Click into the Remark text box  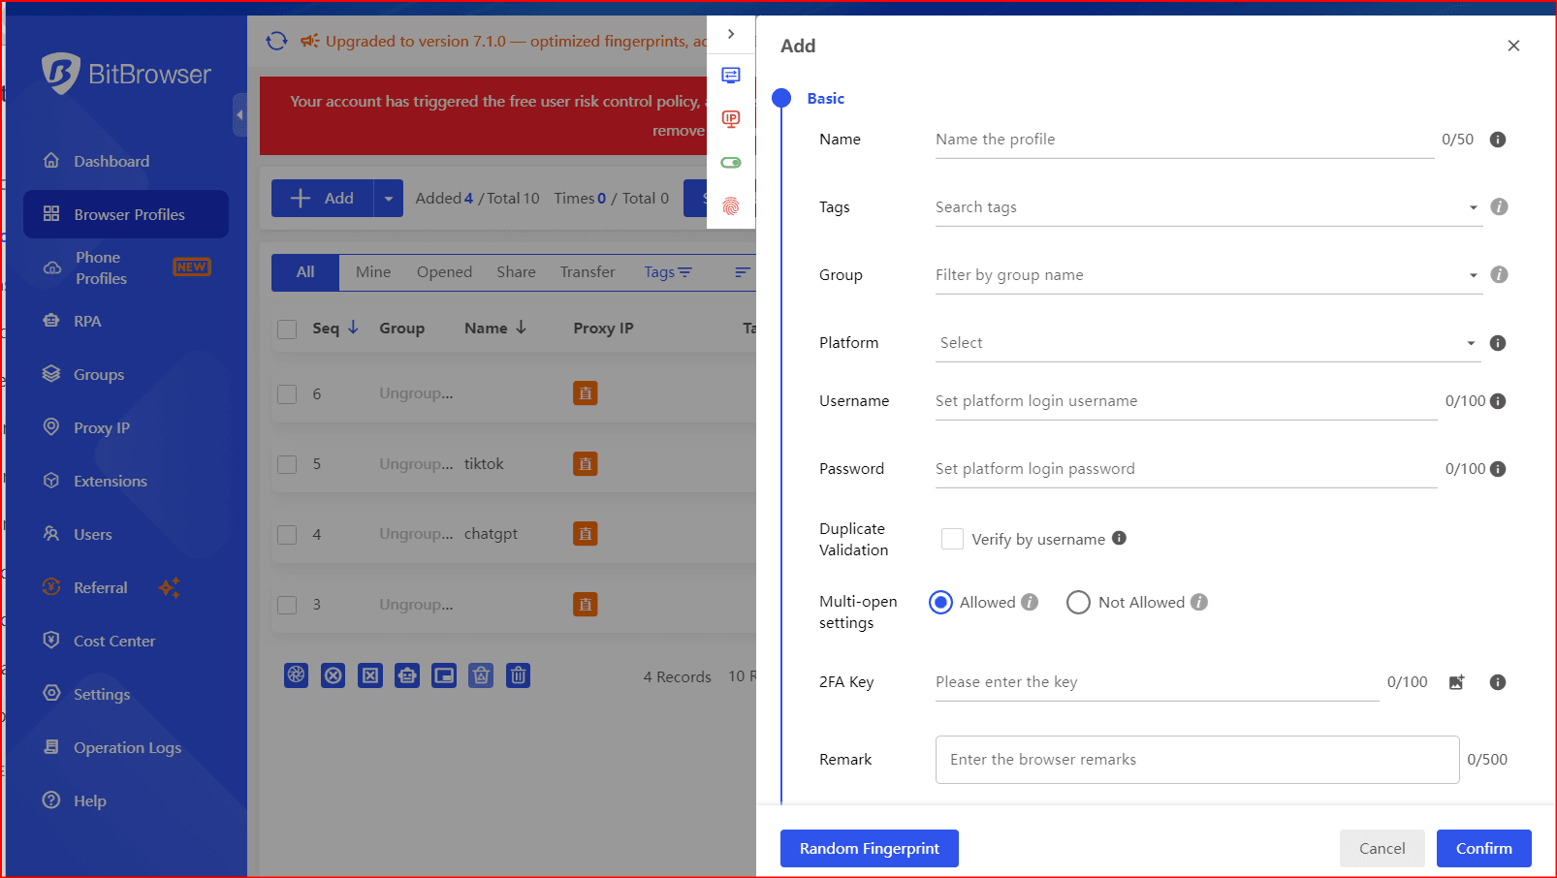[x=1196, y=760]
